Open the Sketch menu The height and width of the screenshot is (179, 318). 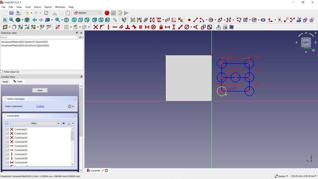(x=48, y=7)
